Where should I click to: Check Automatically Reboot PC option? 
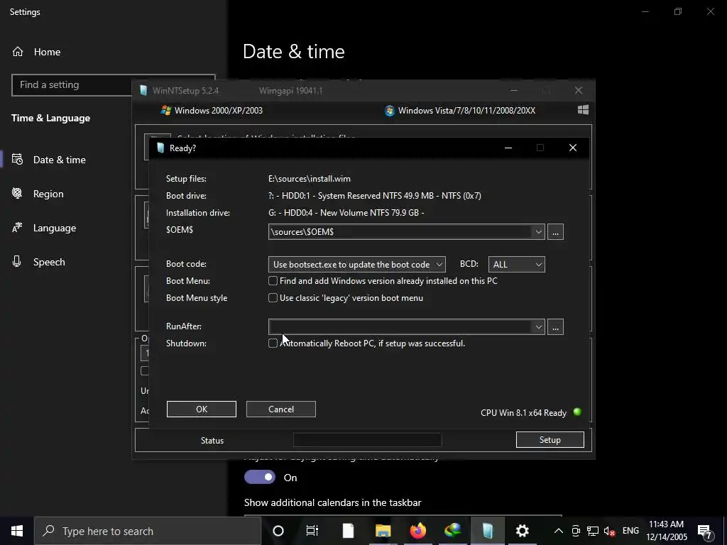pos(273,343)
